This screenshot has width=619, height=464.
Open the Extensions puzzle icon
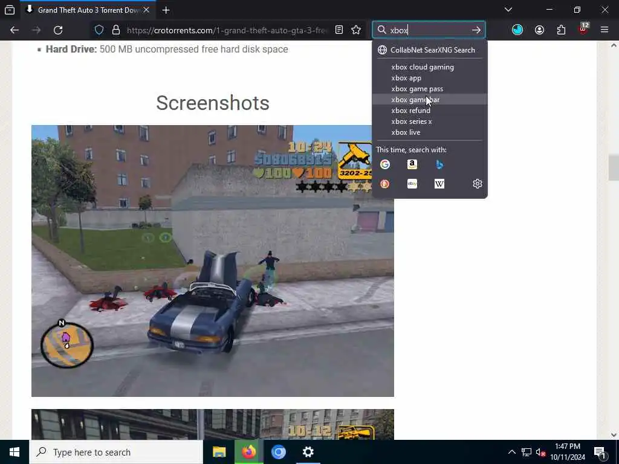point(561,30)
